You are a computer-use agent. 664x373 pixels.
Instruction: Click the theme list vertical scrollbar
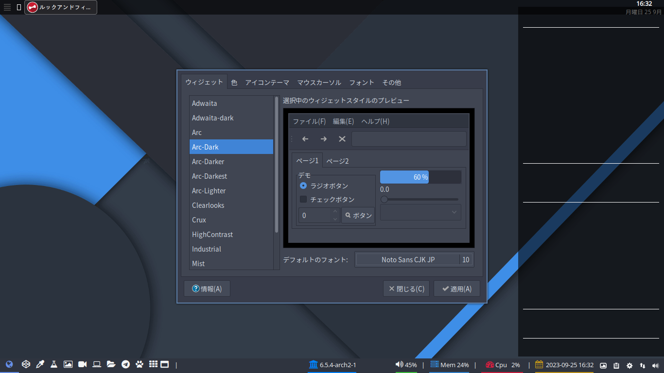[277, 165]
